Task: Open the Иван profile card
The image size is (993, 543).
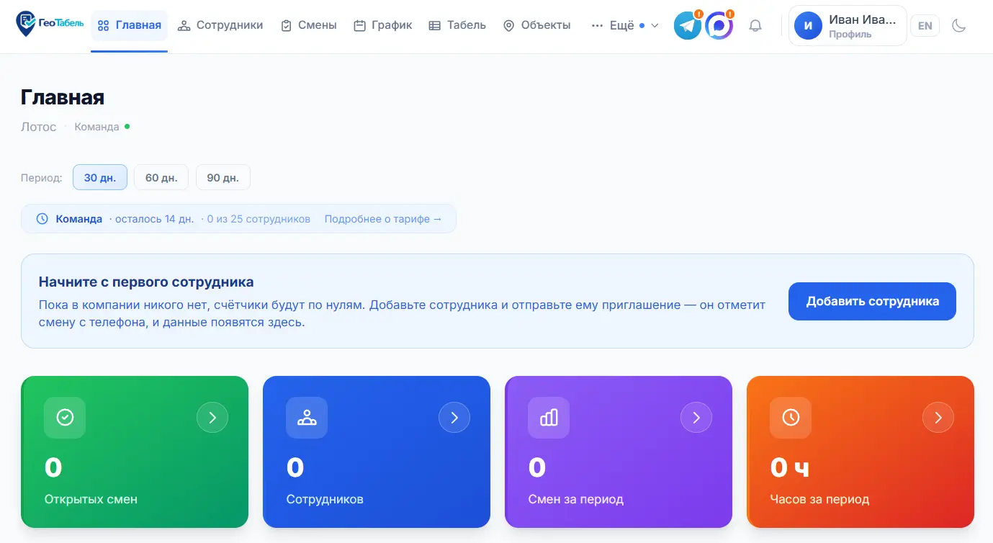Action: [x=848, y=26]
